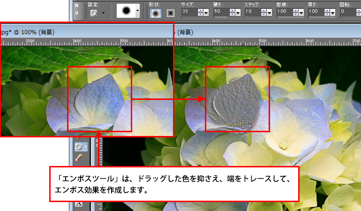This screenshot has width=361, height=211.
Task: Close the tool options palette
Action: point(77,5)
